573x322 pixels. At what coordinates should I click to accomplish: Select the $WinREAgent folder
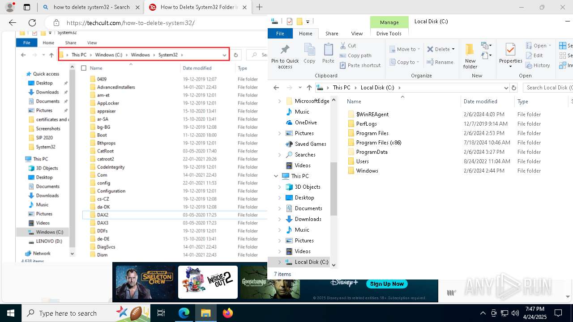point(372,114)
